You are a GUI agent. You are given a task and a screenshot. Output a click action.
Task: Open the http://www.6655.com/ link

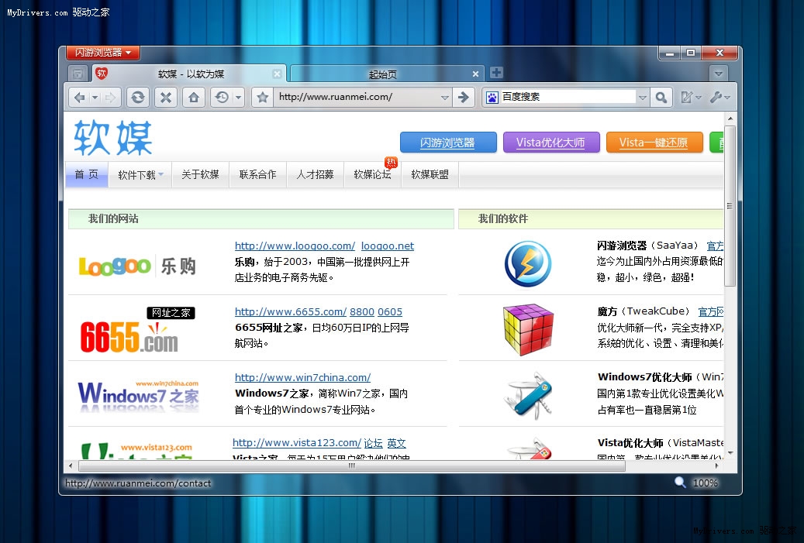pos(291,311)
